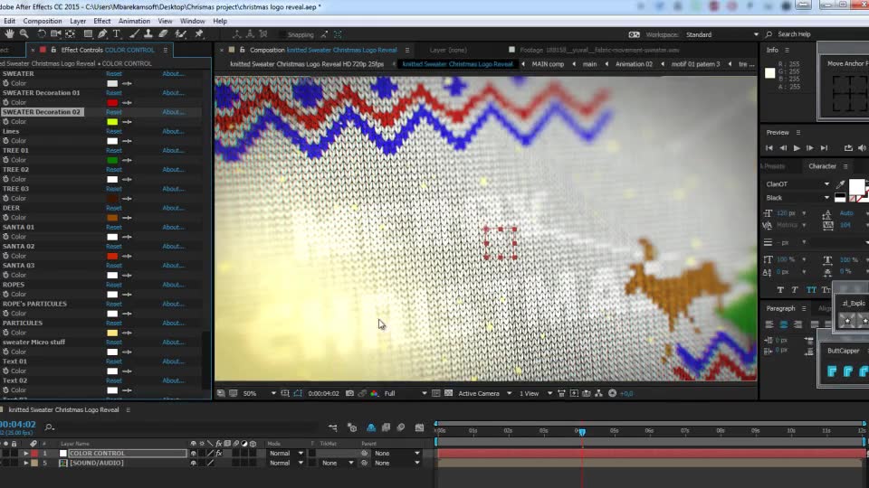This screenshot has width=869, height=488.
Task: Click About for the DEER effect
Action: tap(173, 208)
